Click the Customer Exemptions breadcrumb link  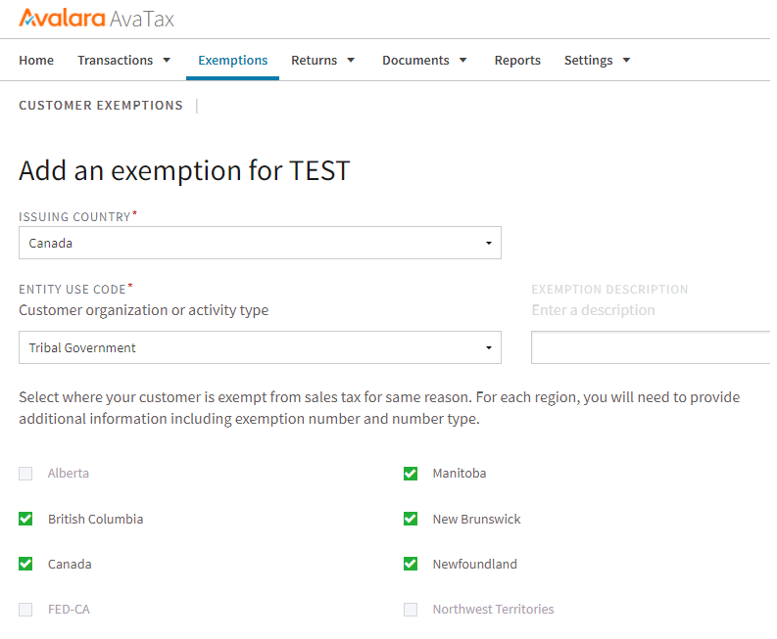(101, 106)
